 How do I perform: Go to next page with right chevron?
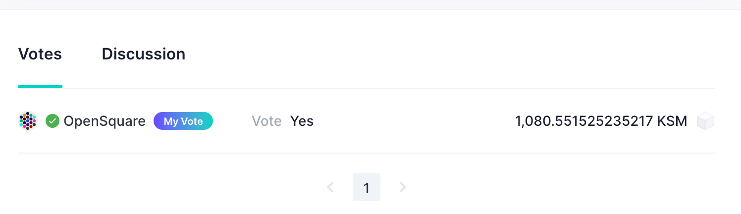coord(403,187)
